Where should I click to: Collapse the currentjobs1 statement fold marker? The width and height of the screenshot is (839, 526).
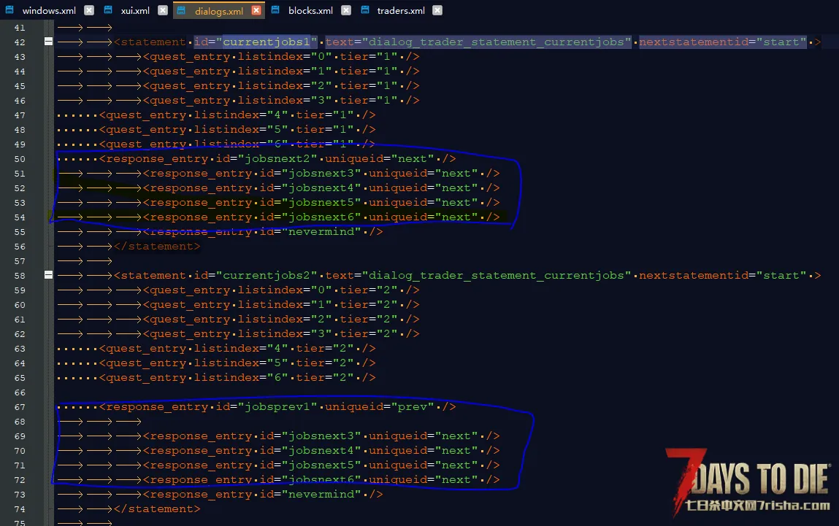click(48, 42)
